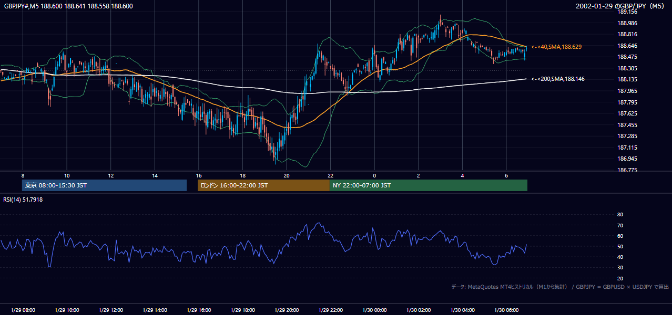
Task: Click the 1/29 10:00 bottom time label
Action: (67, 310)
